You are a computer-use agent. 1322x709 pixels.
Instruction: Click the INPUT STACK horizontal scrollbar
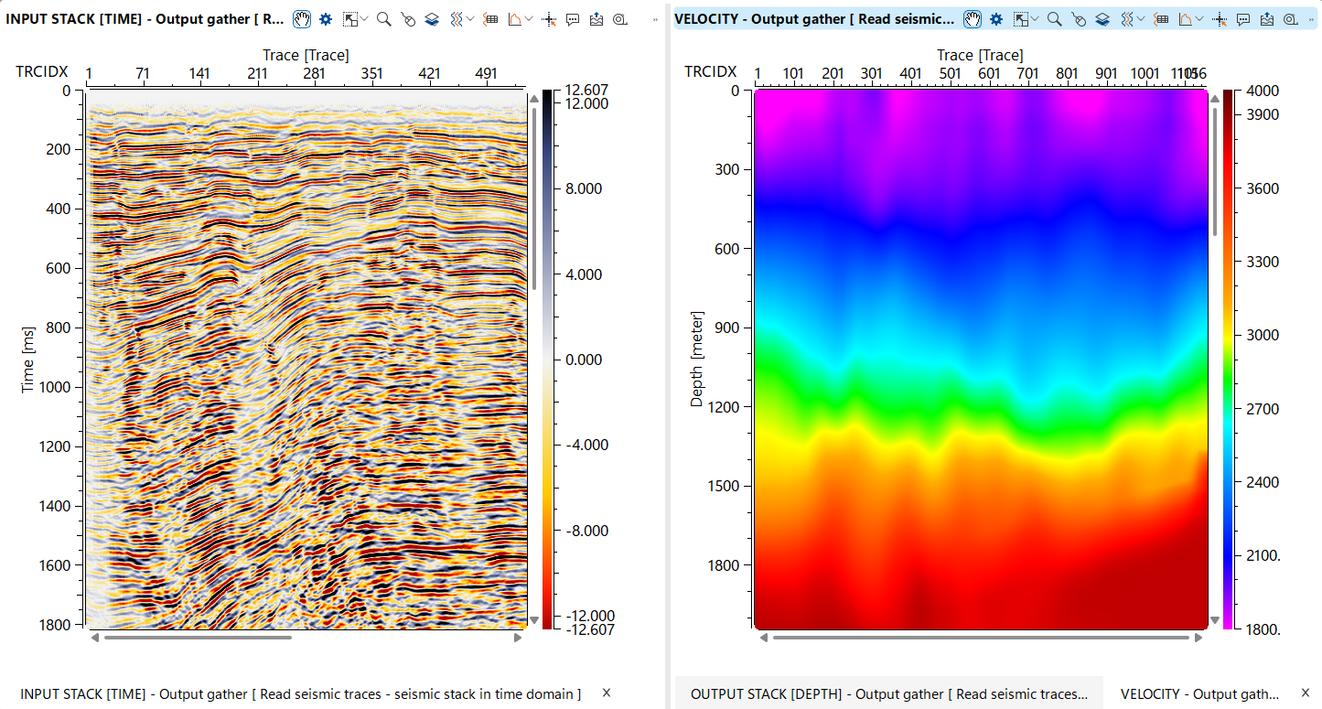click(197, 638)
